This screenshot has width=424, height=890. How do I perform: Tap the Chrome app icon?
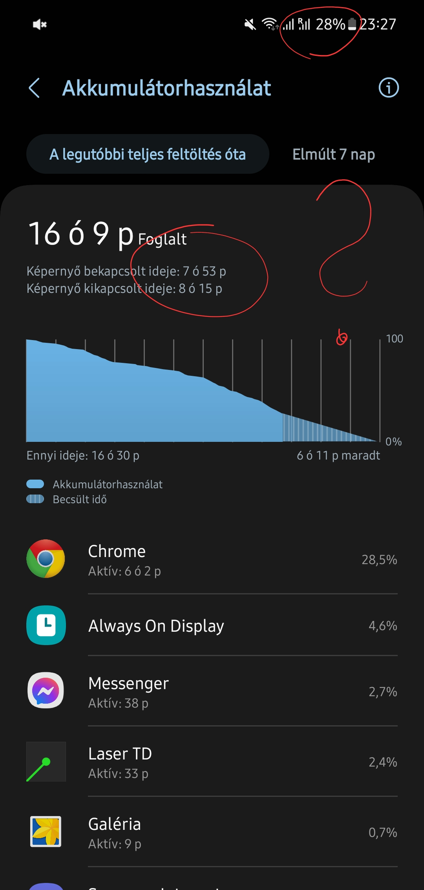tap(46, 559)
